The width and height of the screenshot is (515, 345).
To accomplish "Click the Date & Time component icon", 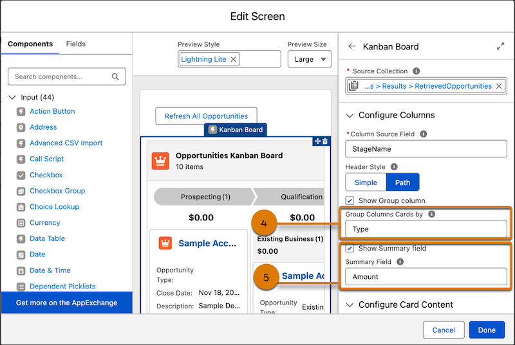I will click(x=21, y=270).
